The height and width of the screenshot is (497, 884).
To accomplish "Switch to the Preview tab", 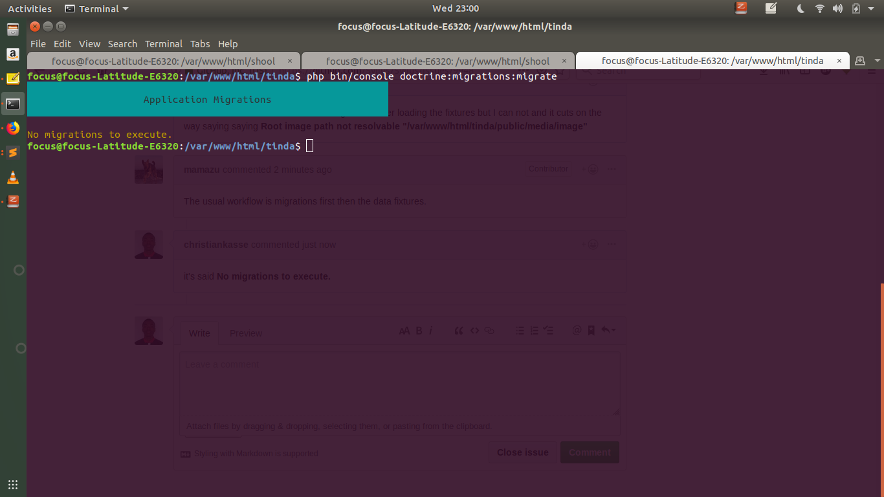I will (x=245, y=333).
